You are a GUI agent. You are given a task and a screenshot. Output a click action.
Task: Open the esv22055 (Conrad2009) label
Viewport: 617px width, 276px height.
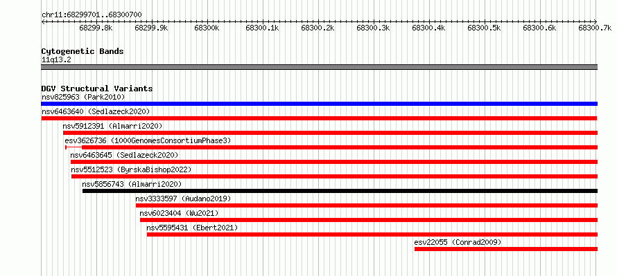pyautogui.click(x=458, y=242)
